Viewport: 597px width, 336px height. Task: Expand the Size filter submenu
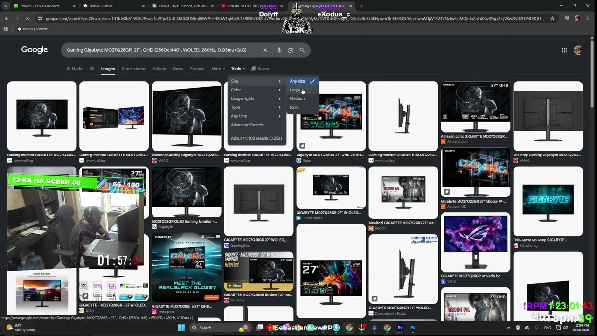click(256, 81)
